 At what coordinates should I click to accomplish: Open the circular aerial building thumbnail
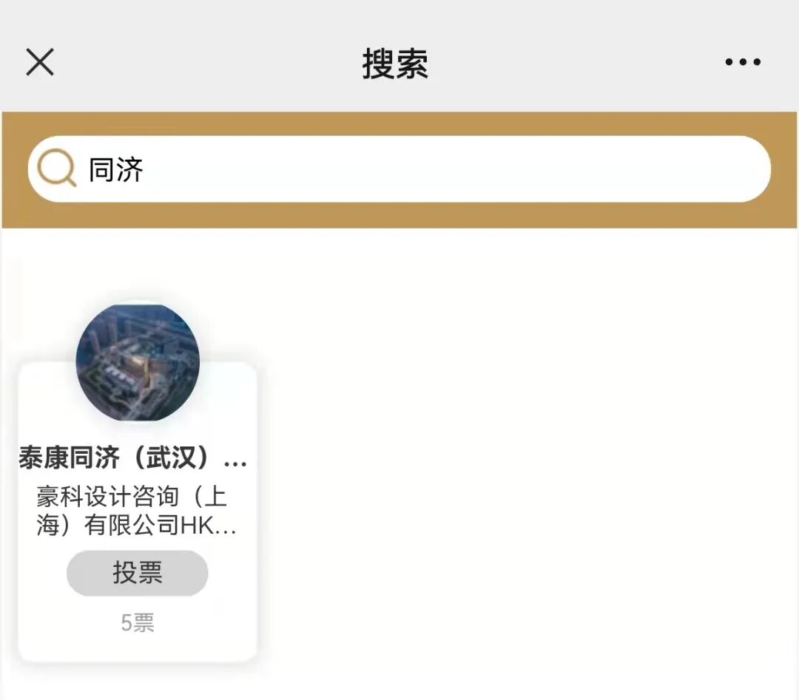pos(138,362)
